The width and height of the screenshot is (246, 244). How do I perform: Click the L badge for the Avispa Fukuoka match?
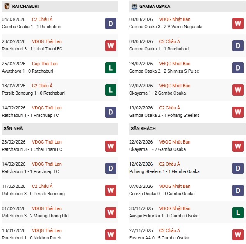point(238,212)
